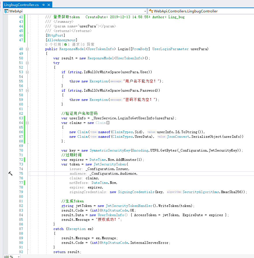Collapse the try block at line 51
Viewport: 254px width, 258px height.
(27, 63)
